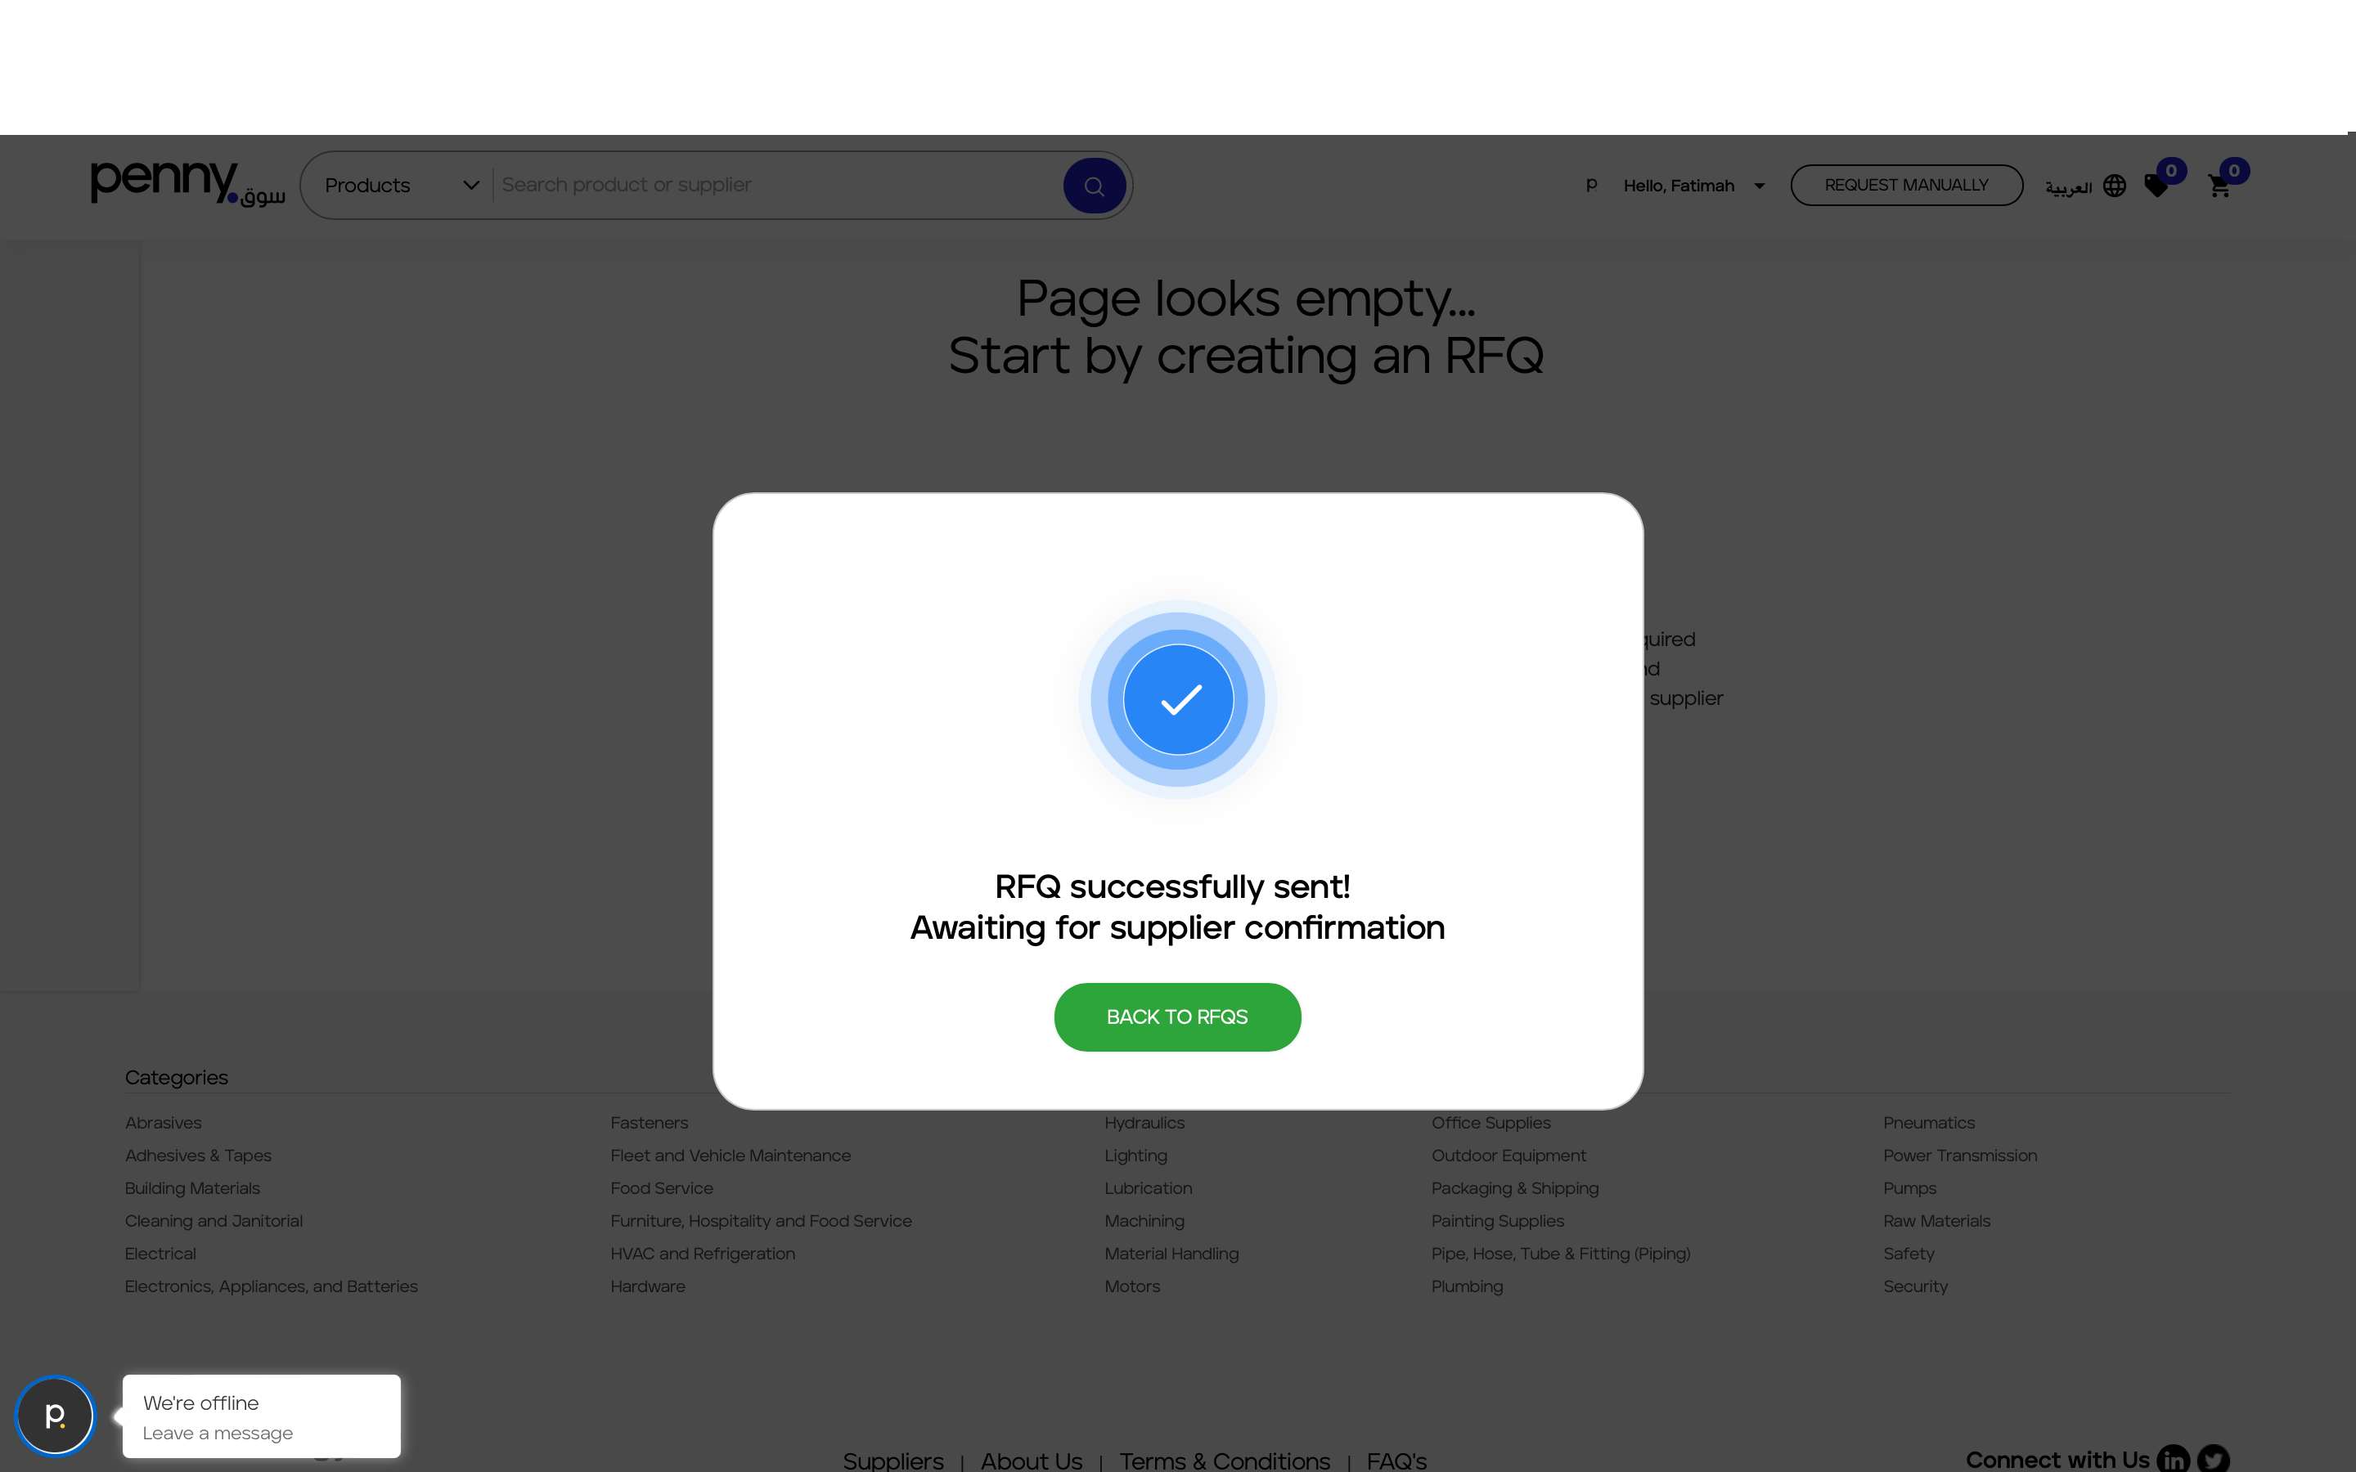Screen dimensions: 2356x1472
Task: Click the blue search magnifier button
Action: [x=1095, y=185]
